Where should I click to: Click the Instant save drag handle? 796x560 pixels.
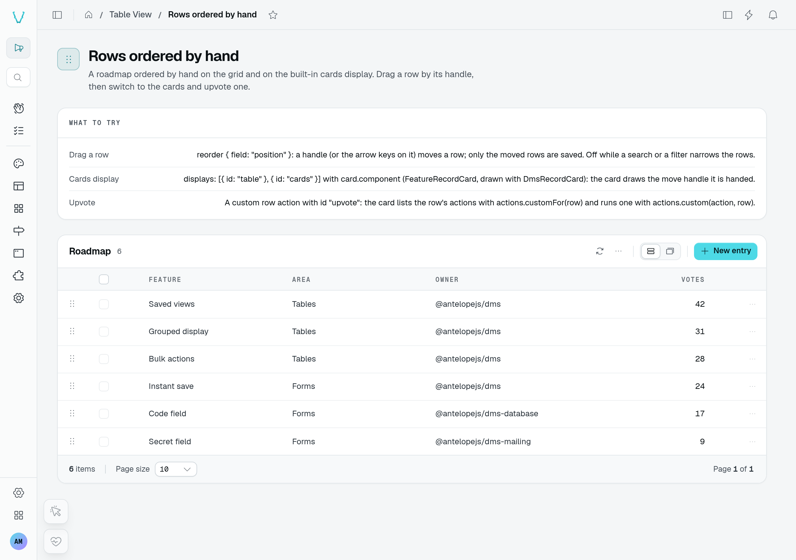(x=72, y=386)
